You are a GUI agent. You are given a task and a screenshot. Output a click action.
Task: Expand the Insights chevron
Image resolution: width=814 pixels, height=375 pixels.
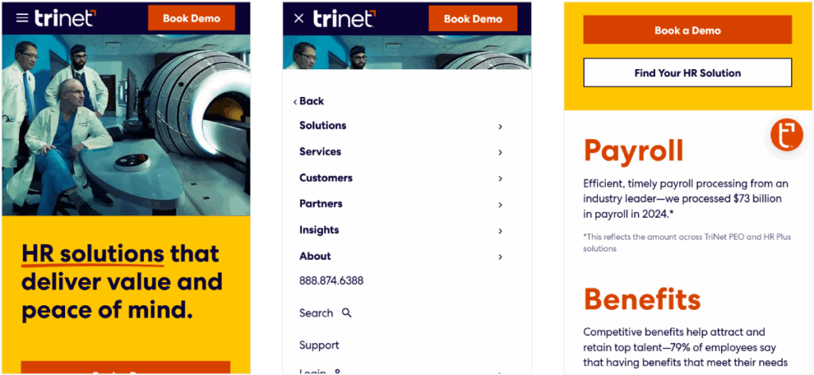pos(501,231)
